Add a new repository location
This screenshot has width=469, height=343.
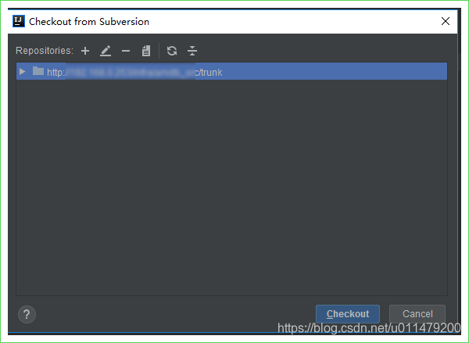pyautogui.click(x=85, y=51)
